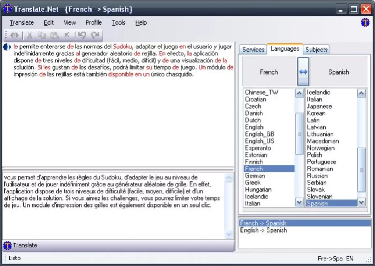Click the Redo arrow icon
The image size is (375, 266).
pyautogui.click(x=95, y=35)
